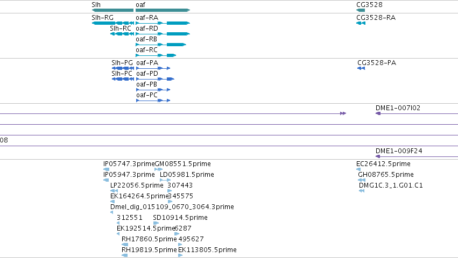Click the Slh-PG protein feature
458x258 pixels.
(x=123, y=68)
